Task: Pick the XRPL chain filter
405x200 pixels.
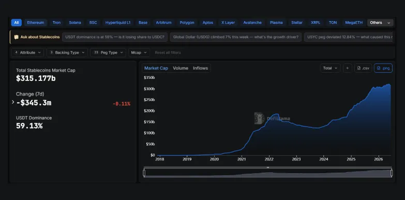Action: pyautogui.click(x=316, y=23)
